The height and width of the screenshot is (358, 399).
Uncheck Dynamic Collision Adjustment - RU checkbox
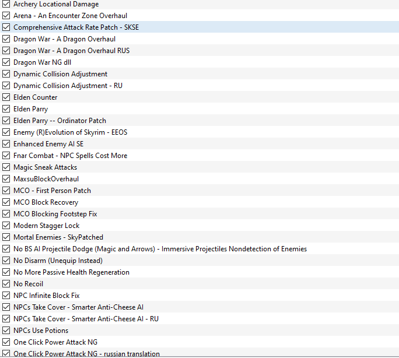6,86
